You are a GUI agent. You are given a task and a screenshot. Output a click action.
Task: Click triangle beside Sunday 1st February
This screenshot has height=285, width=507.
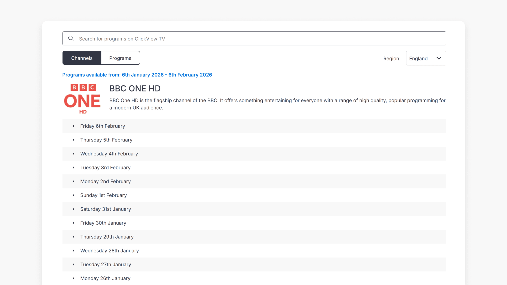(73, 195)
